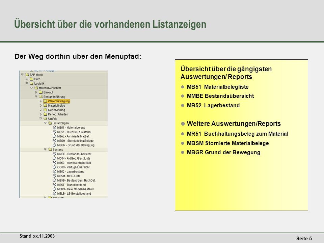Open MB5M - MHD-Liste entry
This screenshot has width=324, height=243.
click(x=69, y=176)
